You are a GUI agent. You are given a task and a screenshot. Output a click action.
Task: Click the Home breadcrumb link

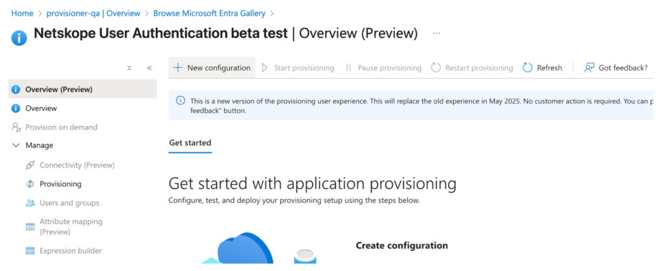pyautogui.click(x=22, y=14)
